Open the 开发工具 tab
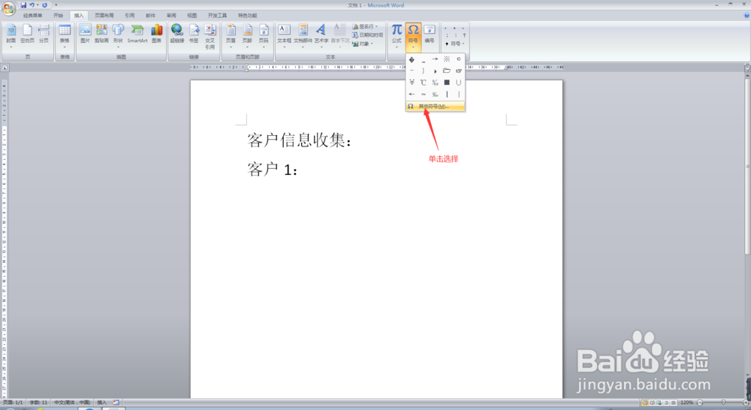Screen dimensions: 751x410 point(217,15)
